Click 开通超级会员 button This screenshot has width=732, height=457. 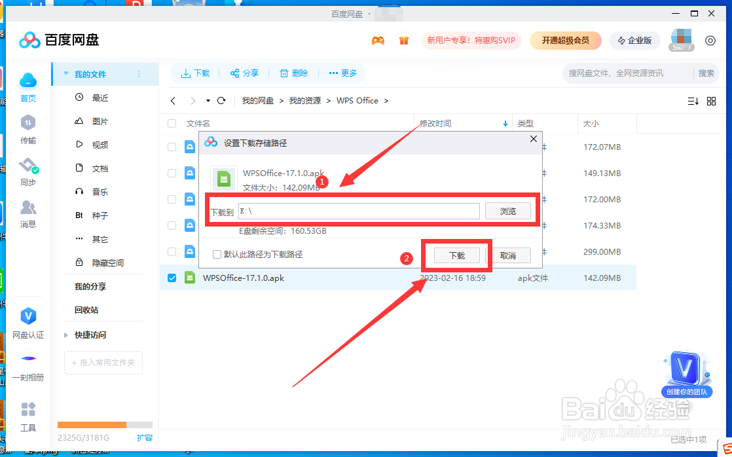pyautogui.click(x=565, y=41)
